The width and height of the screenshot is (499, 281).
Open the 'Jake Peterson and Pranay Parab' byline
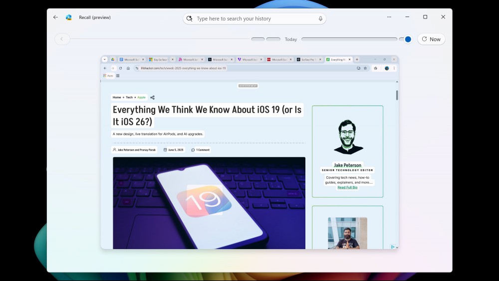(134, 150)
